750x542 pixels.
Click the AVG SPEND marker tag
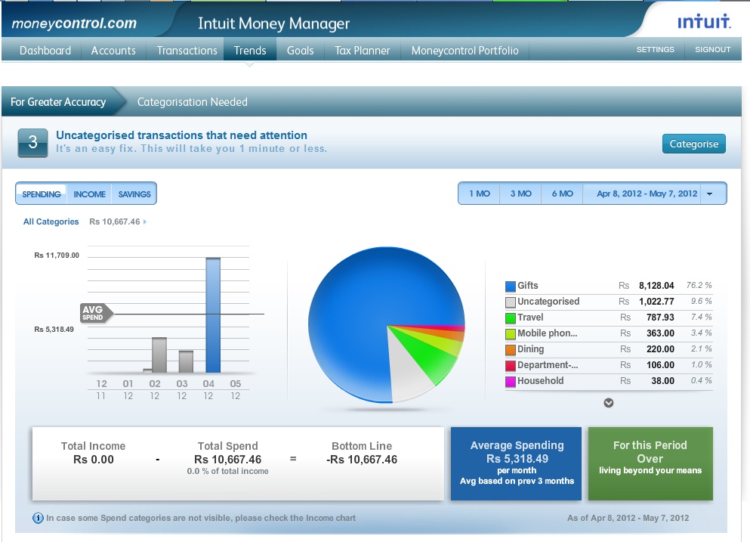[96, 313]
